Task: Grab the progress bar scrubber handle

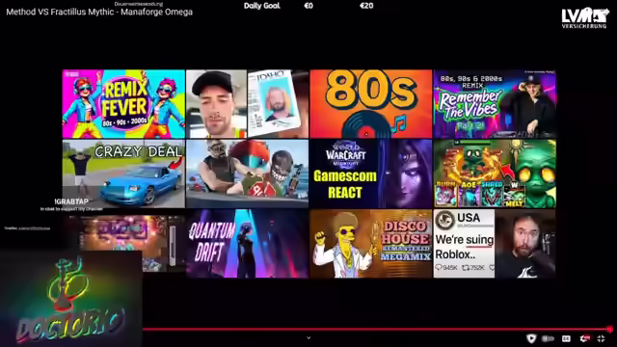Action: (x=609, y=329)
